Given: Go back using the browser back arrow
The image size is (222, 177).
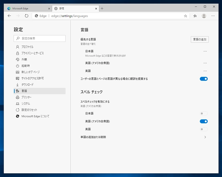Looking at the screenshot, I should (9, 16).
